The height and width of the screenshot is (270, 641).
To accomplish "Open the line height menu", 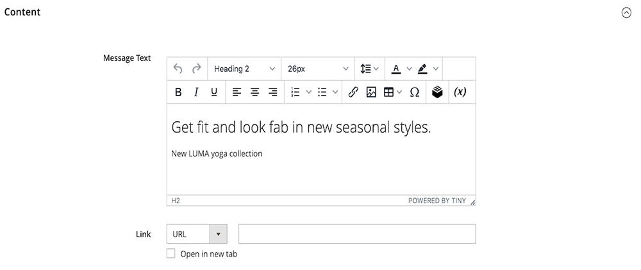I will tap(369, 69).
